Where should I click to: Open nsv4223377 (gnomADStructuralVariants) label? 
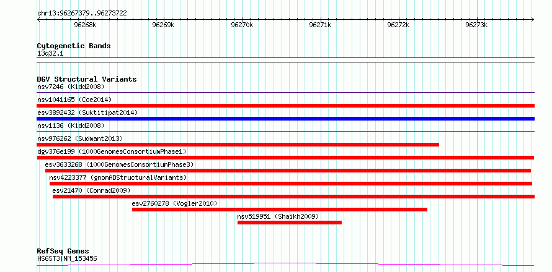point(118,177)
